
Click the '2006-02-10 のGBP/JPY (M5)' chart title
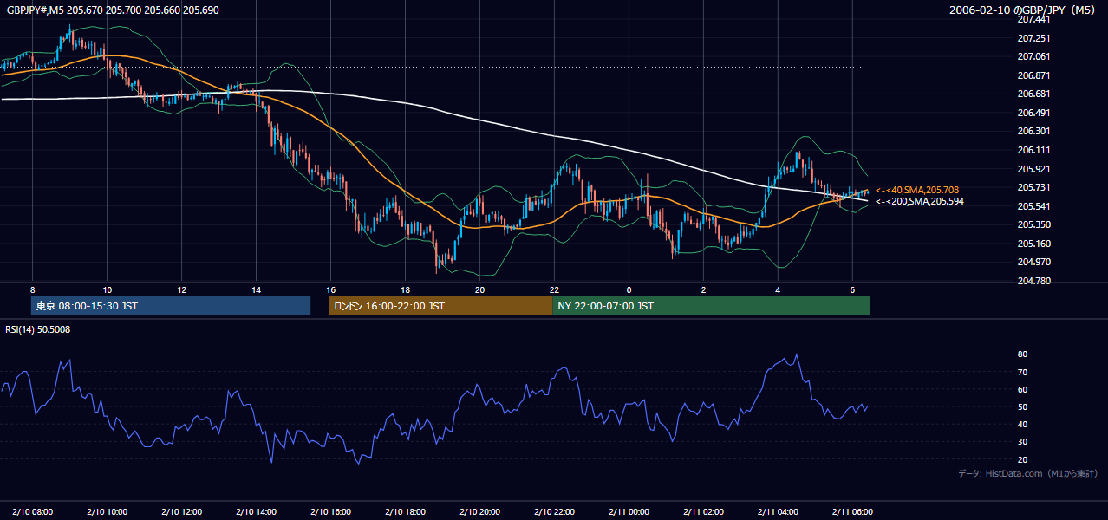(x=1024, y=10)
